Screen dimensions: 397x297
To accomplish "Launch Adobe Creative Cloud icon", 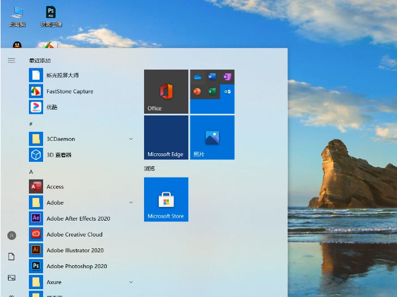I will tap(36, 234).
